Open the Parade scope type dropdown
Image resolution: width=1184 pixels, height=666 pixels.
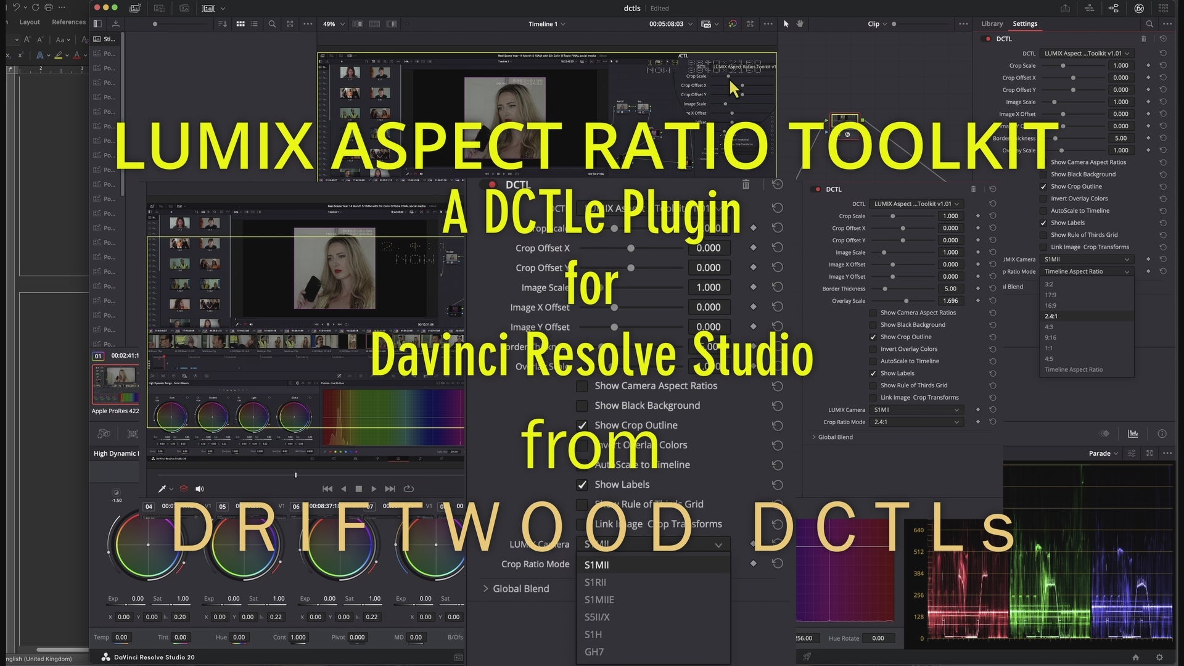[x=1103, y=453]
